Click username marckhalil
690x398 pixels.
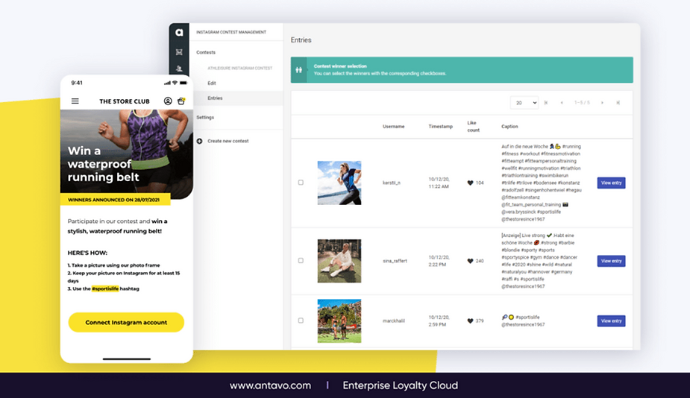pyautogui.click(x=393, y=321)
